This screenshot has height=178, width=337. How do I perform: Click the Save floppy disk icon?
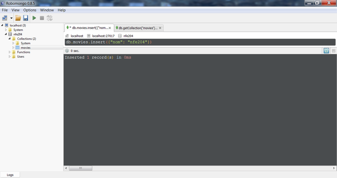(x=25, y=18)
